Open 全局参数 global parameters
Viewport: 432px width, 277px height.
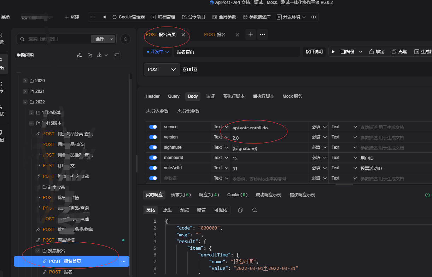pos(224,17)
